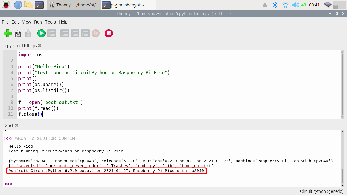Open the View menu
347x195 pixels.
(x=27, y=22)
